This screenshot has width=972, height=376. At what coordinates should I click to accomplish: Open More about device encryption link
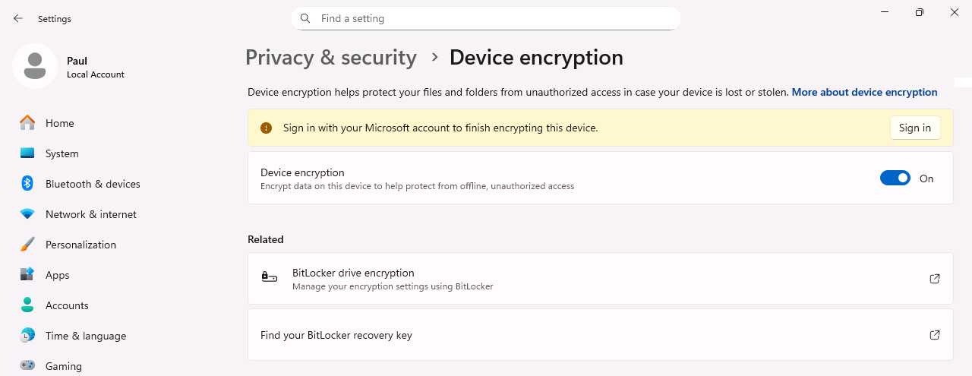[x=864, y=92]
